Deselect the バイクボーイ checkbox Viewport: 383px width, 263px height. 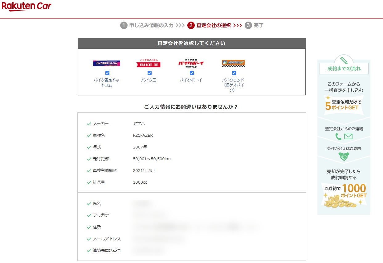[192, 73]
